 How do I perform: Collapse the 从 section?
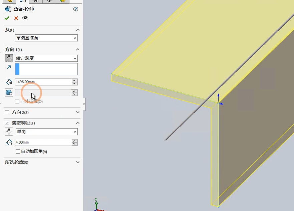pyautogui.click(x=78, y=30)
